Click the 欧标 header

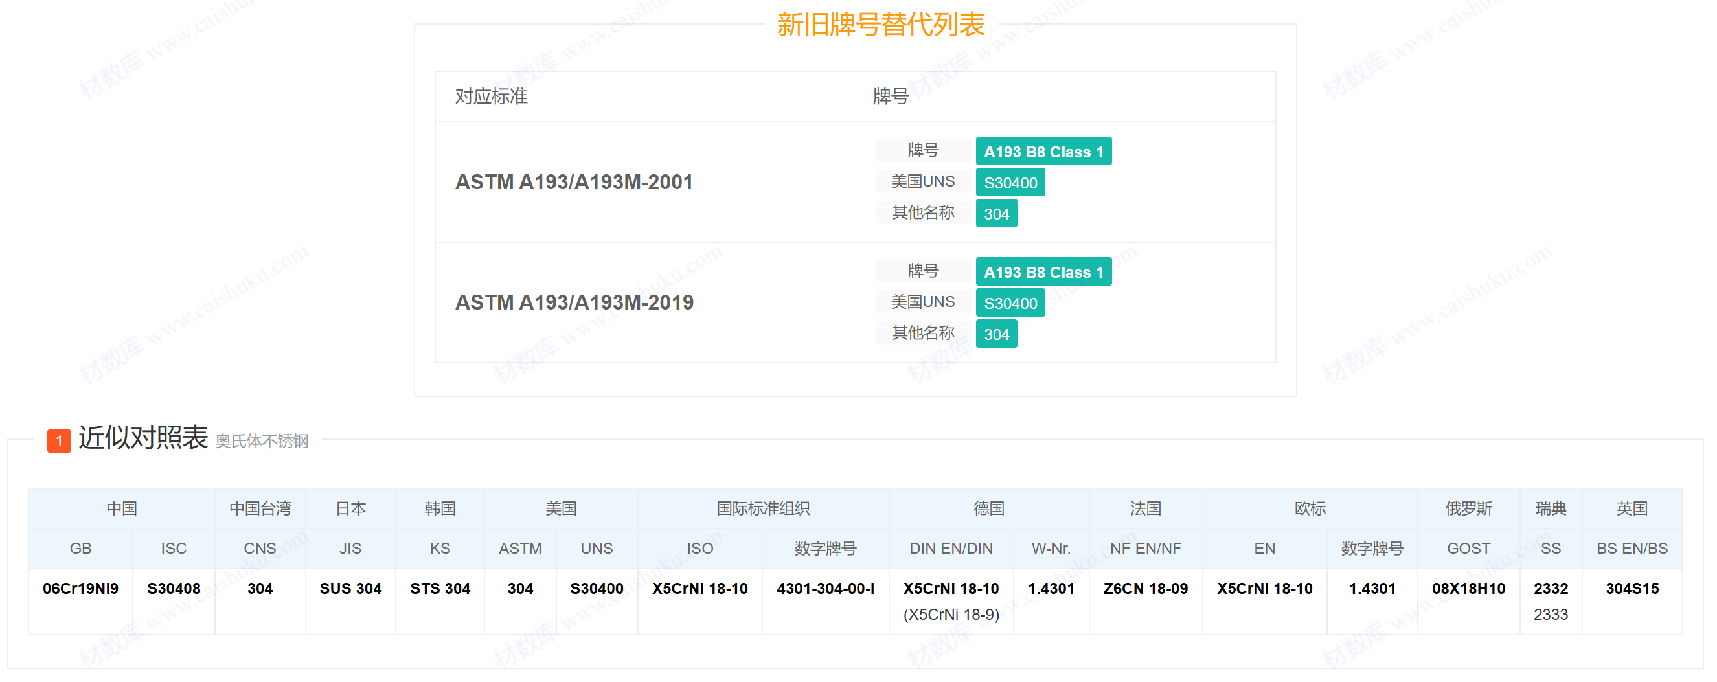tap(1310, 508)
